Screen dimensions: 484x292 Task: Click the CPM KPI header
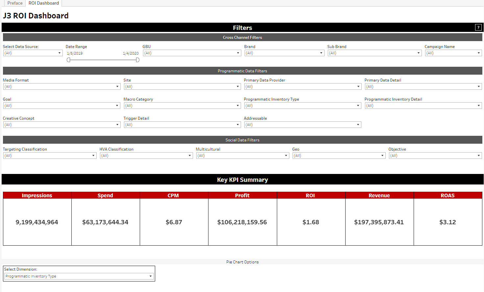174,195
